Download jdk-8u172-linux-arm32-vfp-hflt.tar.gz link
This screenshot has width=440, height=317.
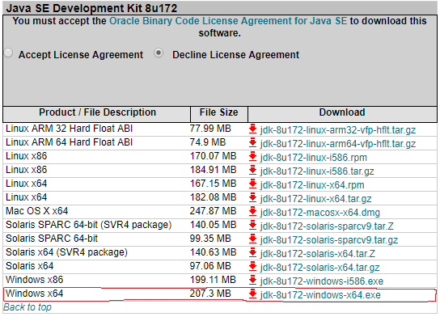coord(338,130)
